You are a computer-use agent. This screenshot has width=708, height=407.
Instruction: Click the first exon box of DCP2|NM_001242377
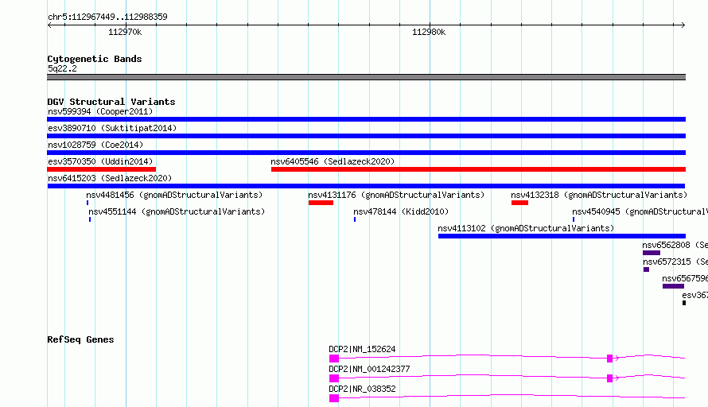[334, 378]
